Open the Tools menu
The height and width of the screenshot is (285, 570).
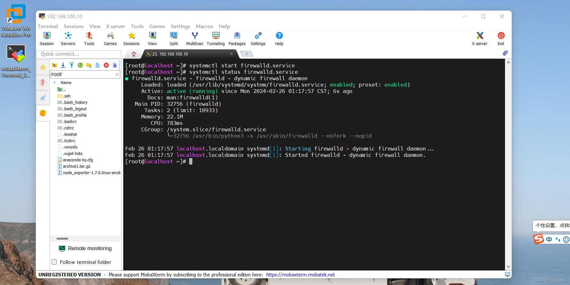(x=137, y=26)
